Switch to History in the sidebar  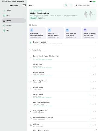click(x=14, y=26)
